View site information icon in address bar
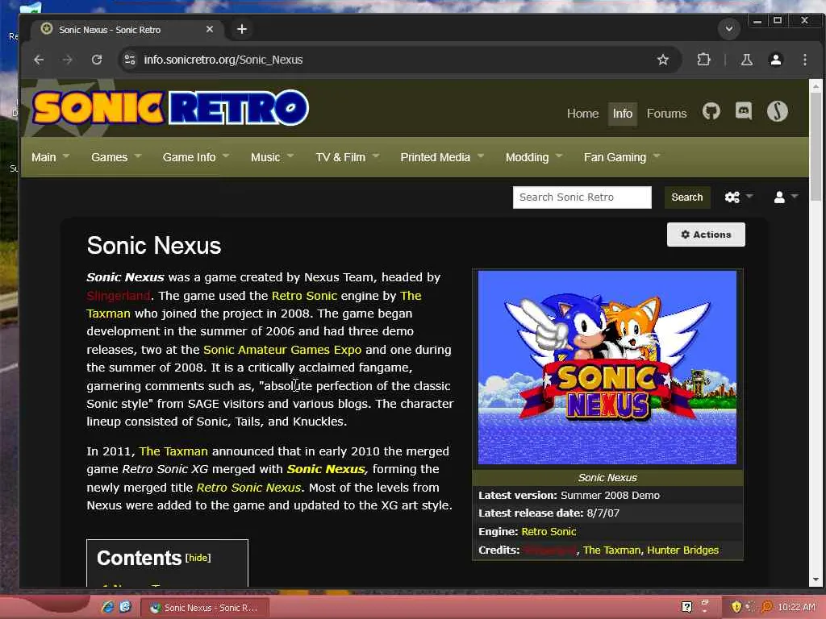Viewport: 826px width, 619px height. 130,60
